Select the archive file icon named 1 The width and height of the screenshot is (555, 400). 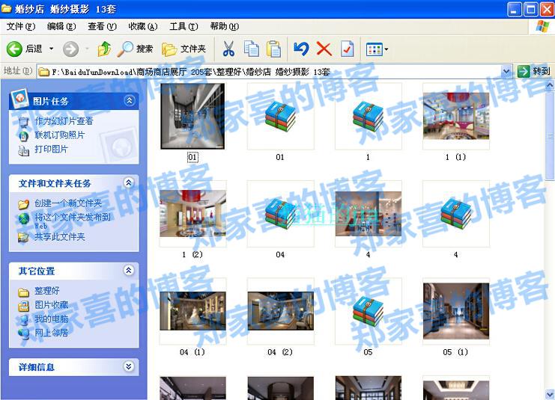point(368,116)
